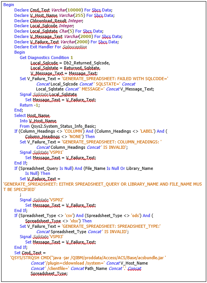Click the 'VSP01' Sqlstate value

point(56,152)
